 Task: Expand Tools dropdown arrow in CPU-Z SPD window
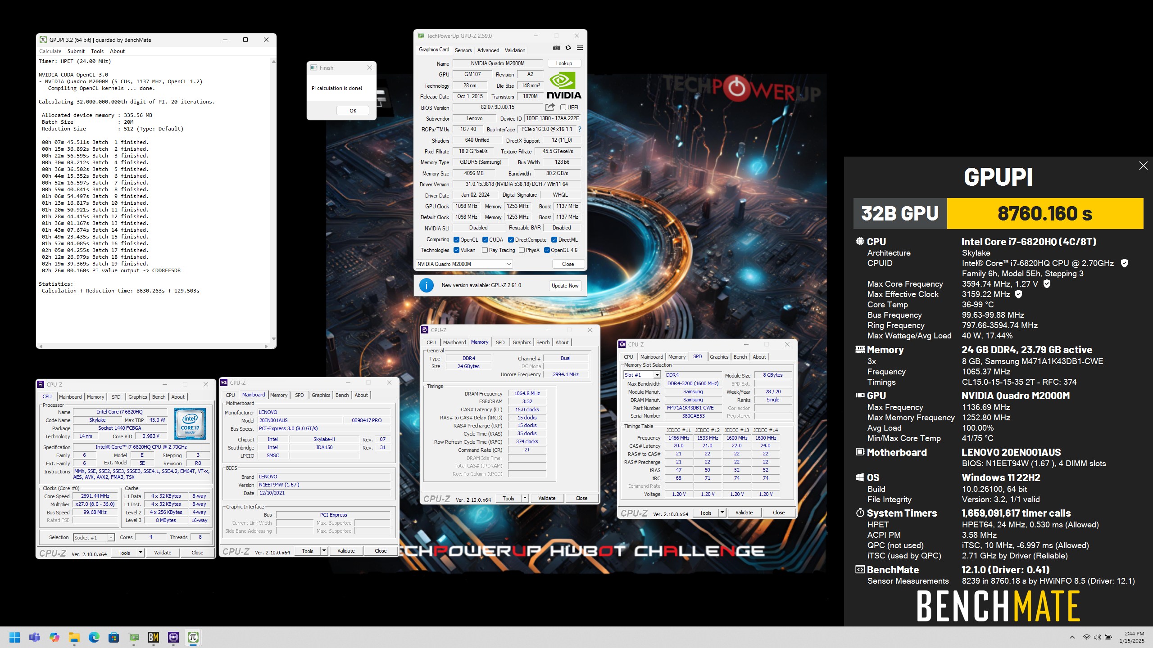[722, 513]
